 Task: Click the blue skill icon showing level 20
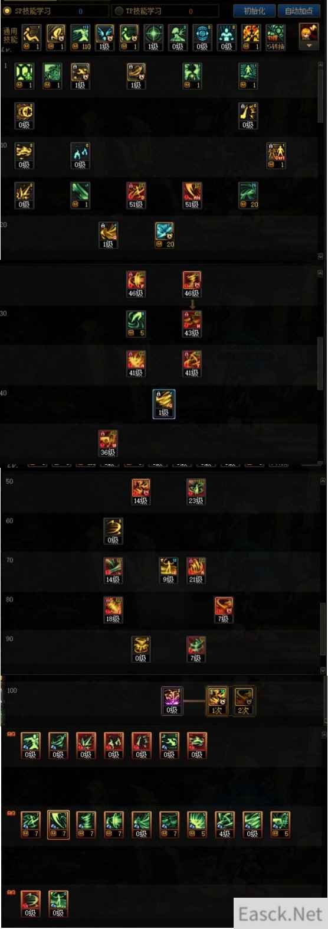tap(164, 234)
